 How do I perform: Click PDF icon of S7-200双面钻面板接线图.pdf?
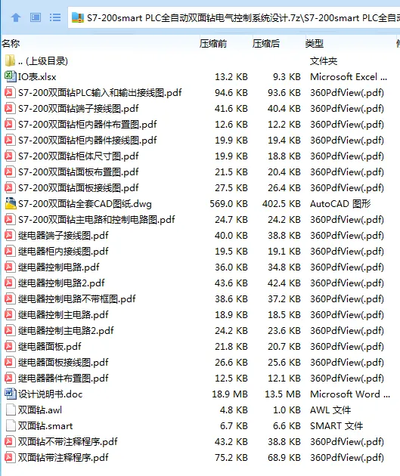[10, 187]
